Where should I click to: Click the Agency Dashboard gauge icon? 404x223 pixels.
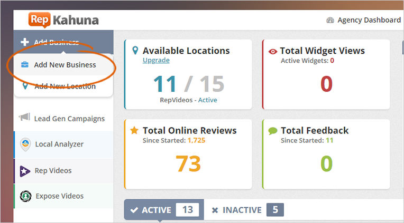coord(330,21)
